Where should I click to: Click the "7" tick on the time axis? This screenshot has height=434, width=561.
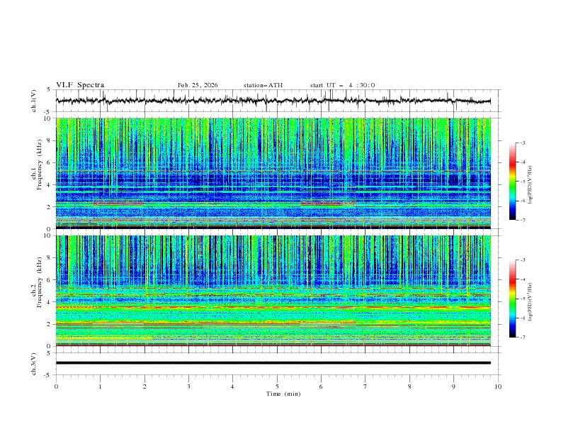[365, 386]
